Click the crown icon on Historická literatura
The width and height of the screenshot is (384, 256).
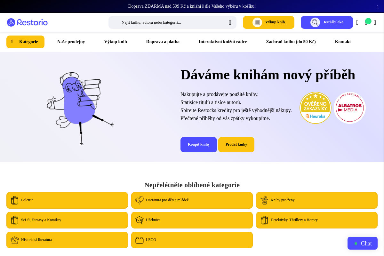[x=15, y=240]
